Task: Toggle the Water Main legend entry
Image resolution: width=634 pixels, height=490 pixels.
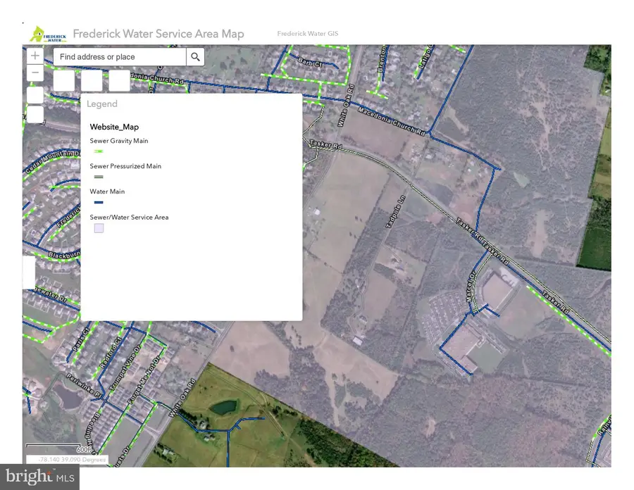Action: tap(107, 191)
